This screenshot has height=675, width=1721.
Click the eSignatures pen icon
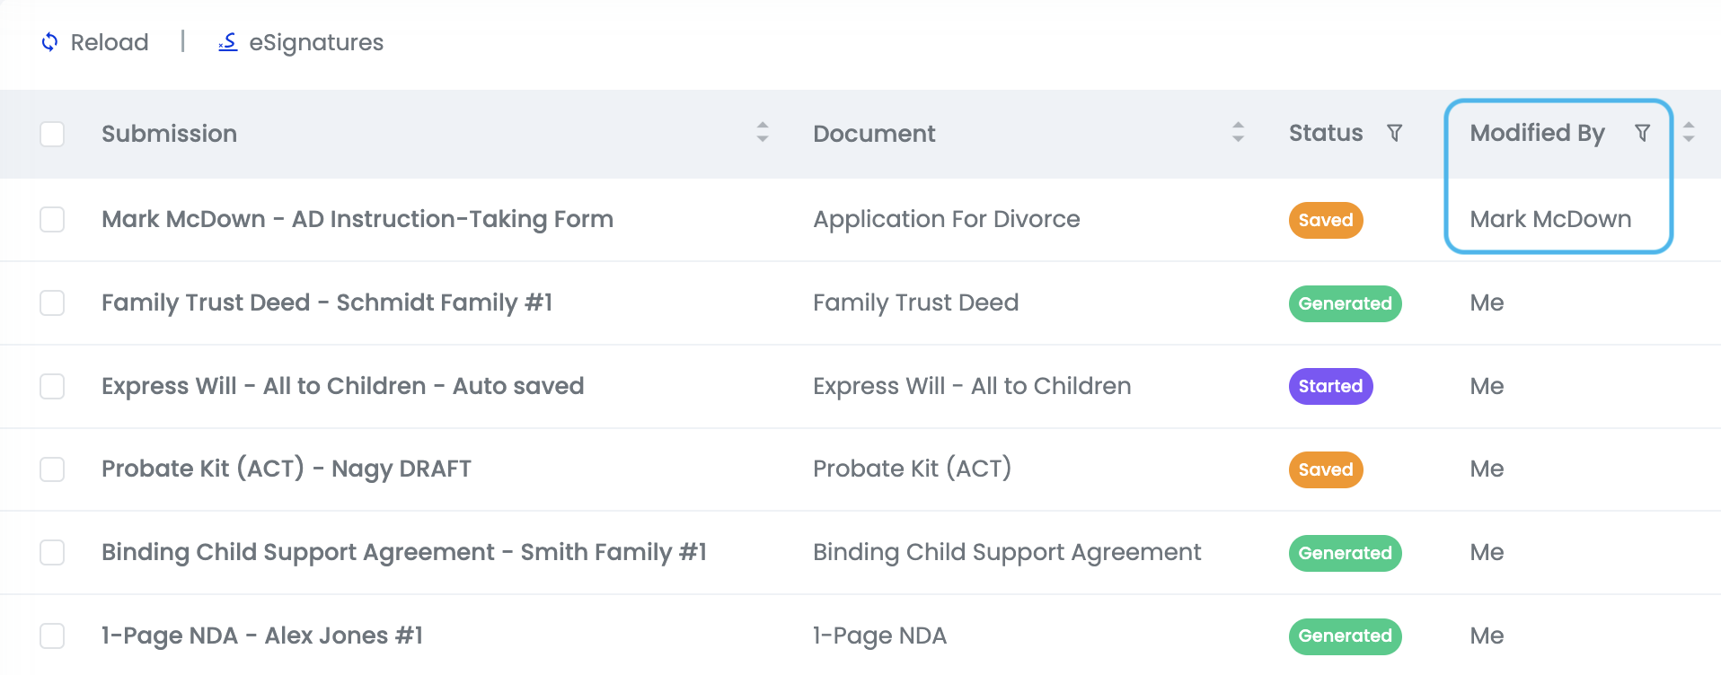(x=228, y=42)
